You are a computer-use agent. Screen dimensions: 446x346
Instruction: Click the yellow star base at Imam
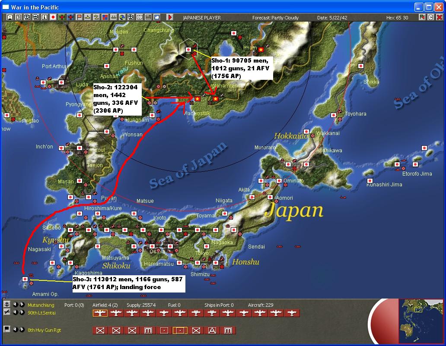point(261,50)
